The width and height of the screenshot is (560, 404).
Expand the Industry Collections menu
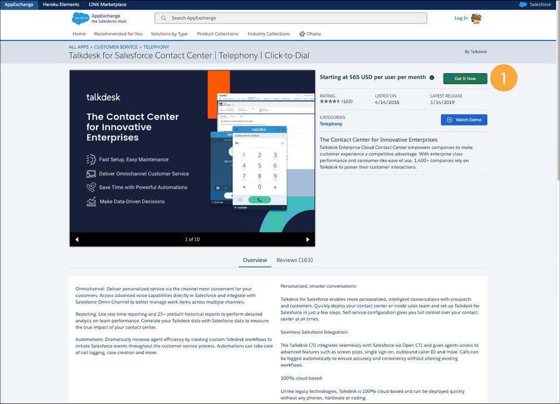(268, 34)
